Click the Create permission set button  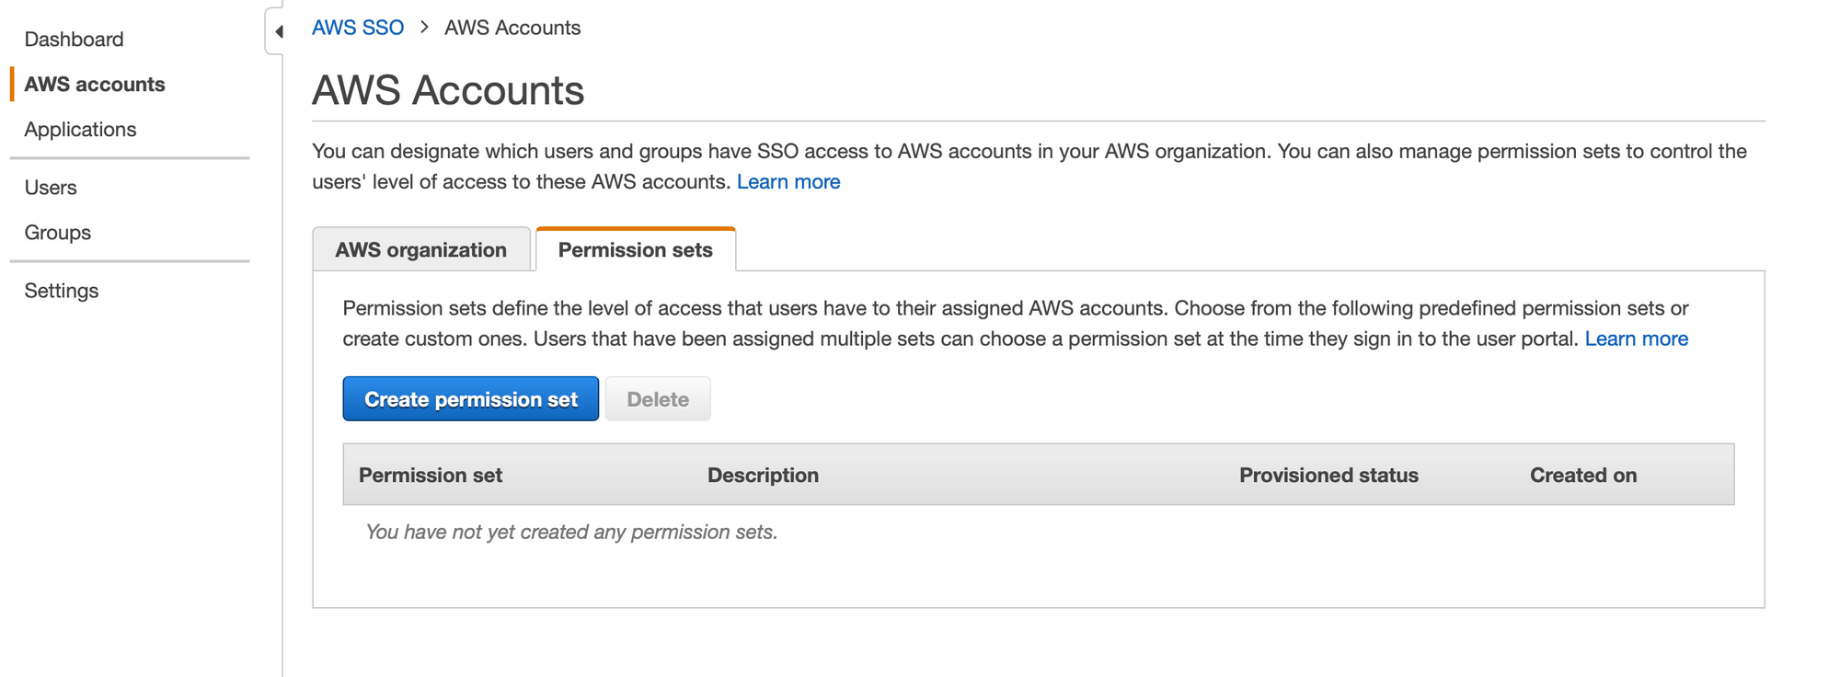(x=471, y=399)
